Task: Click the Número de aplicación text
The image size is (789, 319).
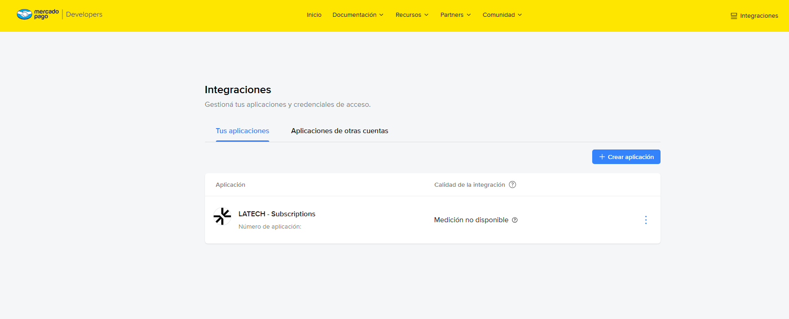Action: [x=270, y=227]
